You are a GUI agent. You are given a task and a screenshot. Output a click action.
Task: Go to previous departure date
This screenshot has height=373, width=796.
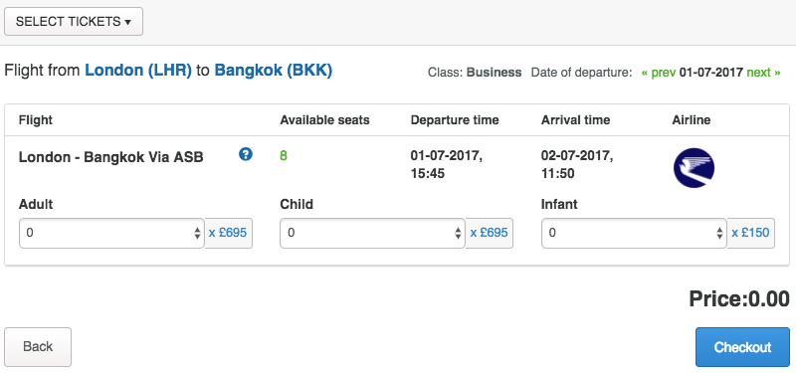[x=659, y=73]
